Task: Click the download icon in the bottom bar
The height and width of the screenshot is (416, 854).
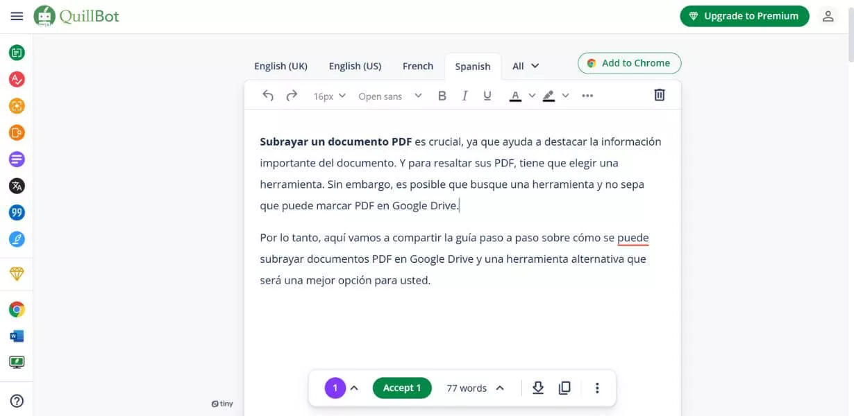Action: pyautogui.click(x=538, y=388)
